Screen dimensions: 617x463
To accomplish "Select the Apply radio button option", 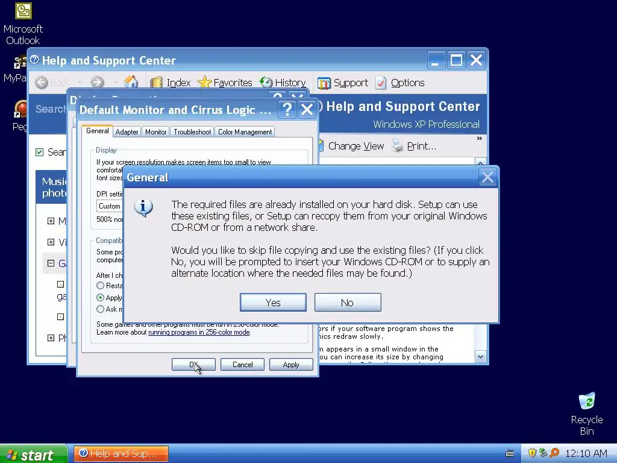I will 101,298.
